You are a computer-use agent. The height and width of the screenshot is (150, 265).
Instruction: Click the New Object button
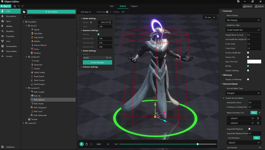tap(51, 12)
